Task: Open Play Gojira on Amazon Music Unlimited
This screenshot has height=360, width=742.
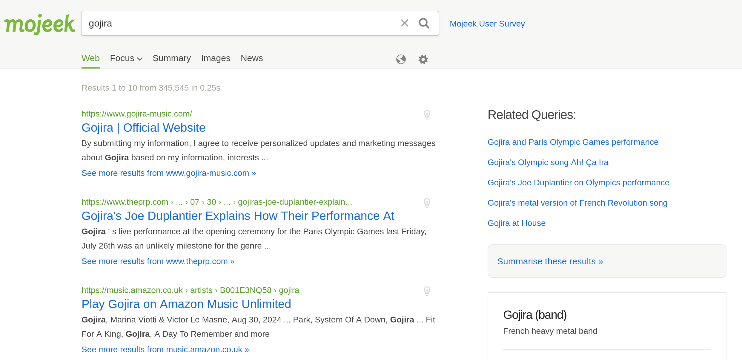Action: pyautogui.click(x=186, y=304)
